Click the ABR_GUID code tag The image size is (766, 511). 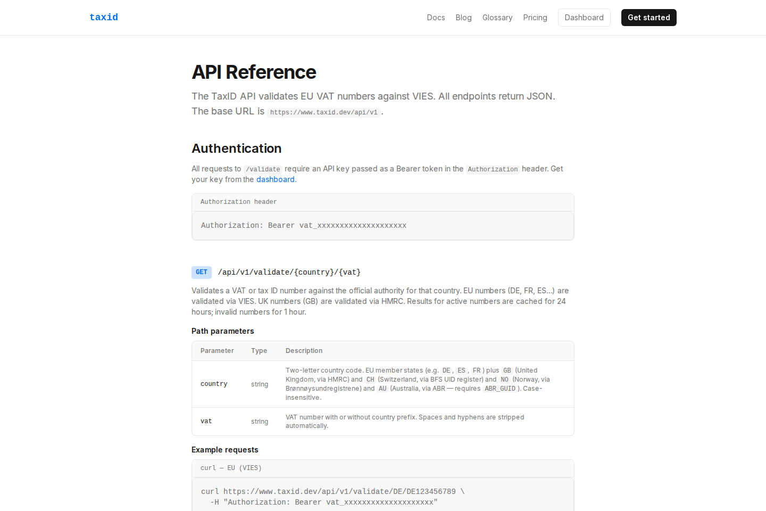[500, 389]
